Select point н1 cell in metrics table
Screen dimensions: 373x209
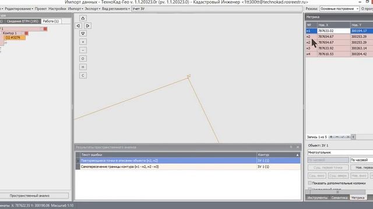pos(311,31)
